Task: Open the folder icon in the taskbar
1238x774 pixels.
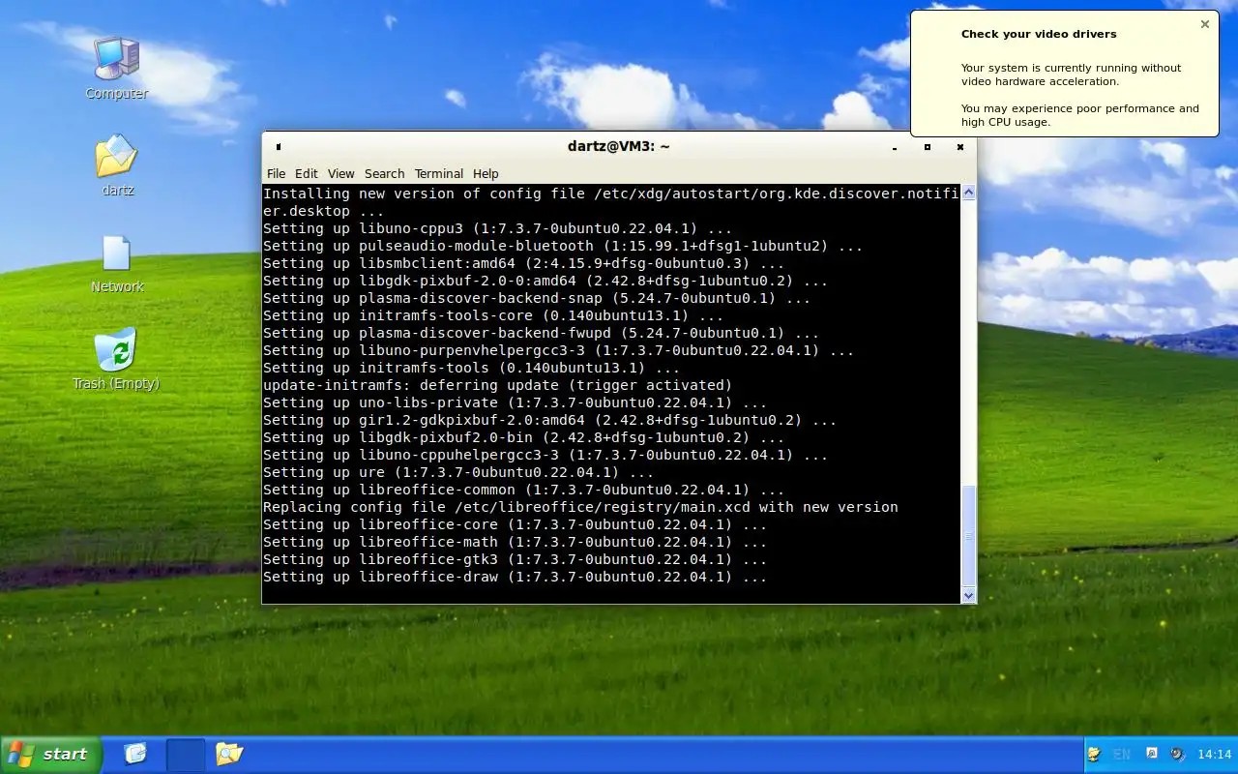Action: [x=229, y=754]
